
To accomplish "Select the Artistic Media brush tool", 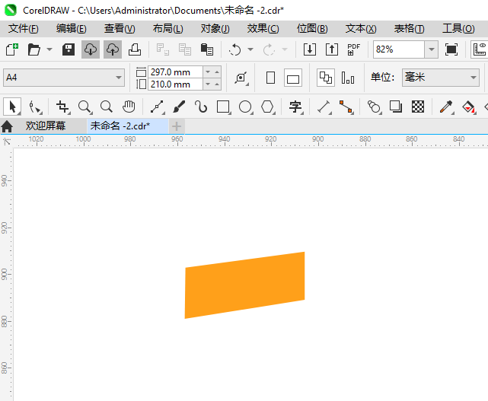I will (x=179, y=107).
